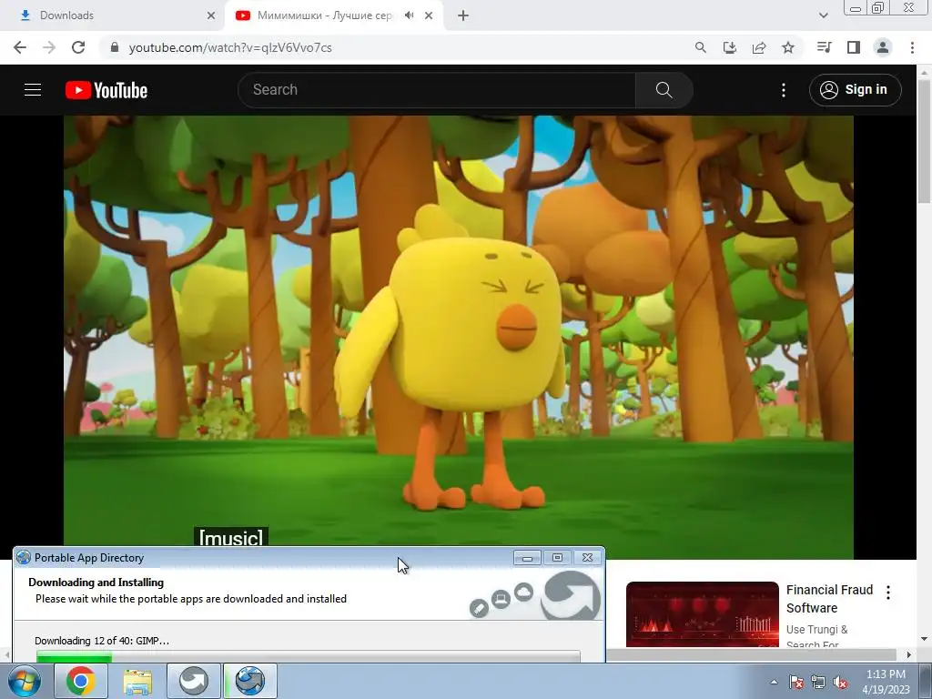Switch to the Мимимишки YouTube tab
The width and height of the screenshot is (932, 699).
[x=324, y=15]
